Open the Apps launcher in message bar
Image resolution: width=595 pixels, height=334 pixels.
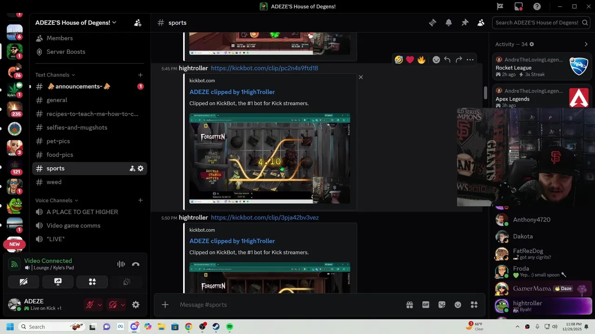click(474, 305)
